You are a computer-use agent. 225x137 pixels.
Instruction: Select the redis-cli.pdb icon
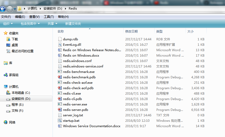click(60, 99)
